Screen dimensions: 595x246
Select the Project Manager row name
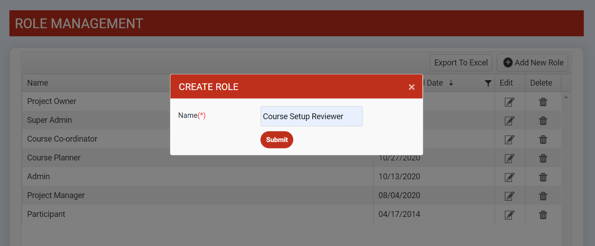(56, 195)
